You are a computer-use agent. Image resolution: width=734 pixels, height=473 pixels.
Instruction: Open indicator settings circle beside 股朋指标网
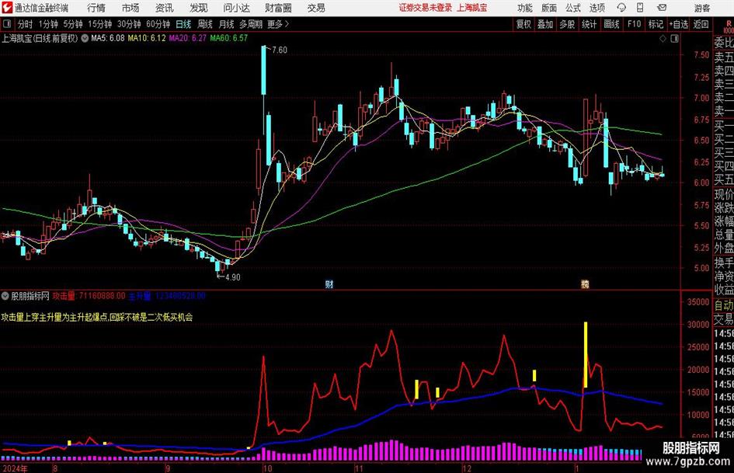[5, 296]
